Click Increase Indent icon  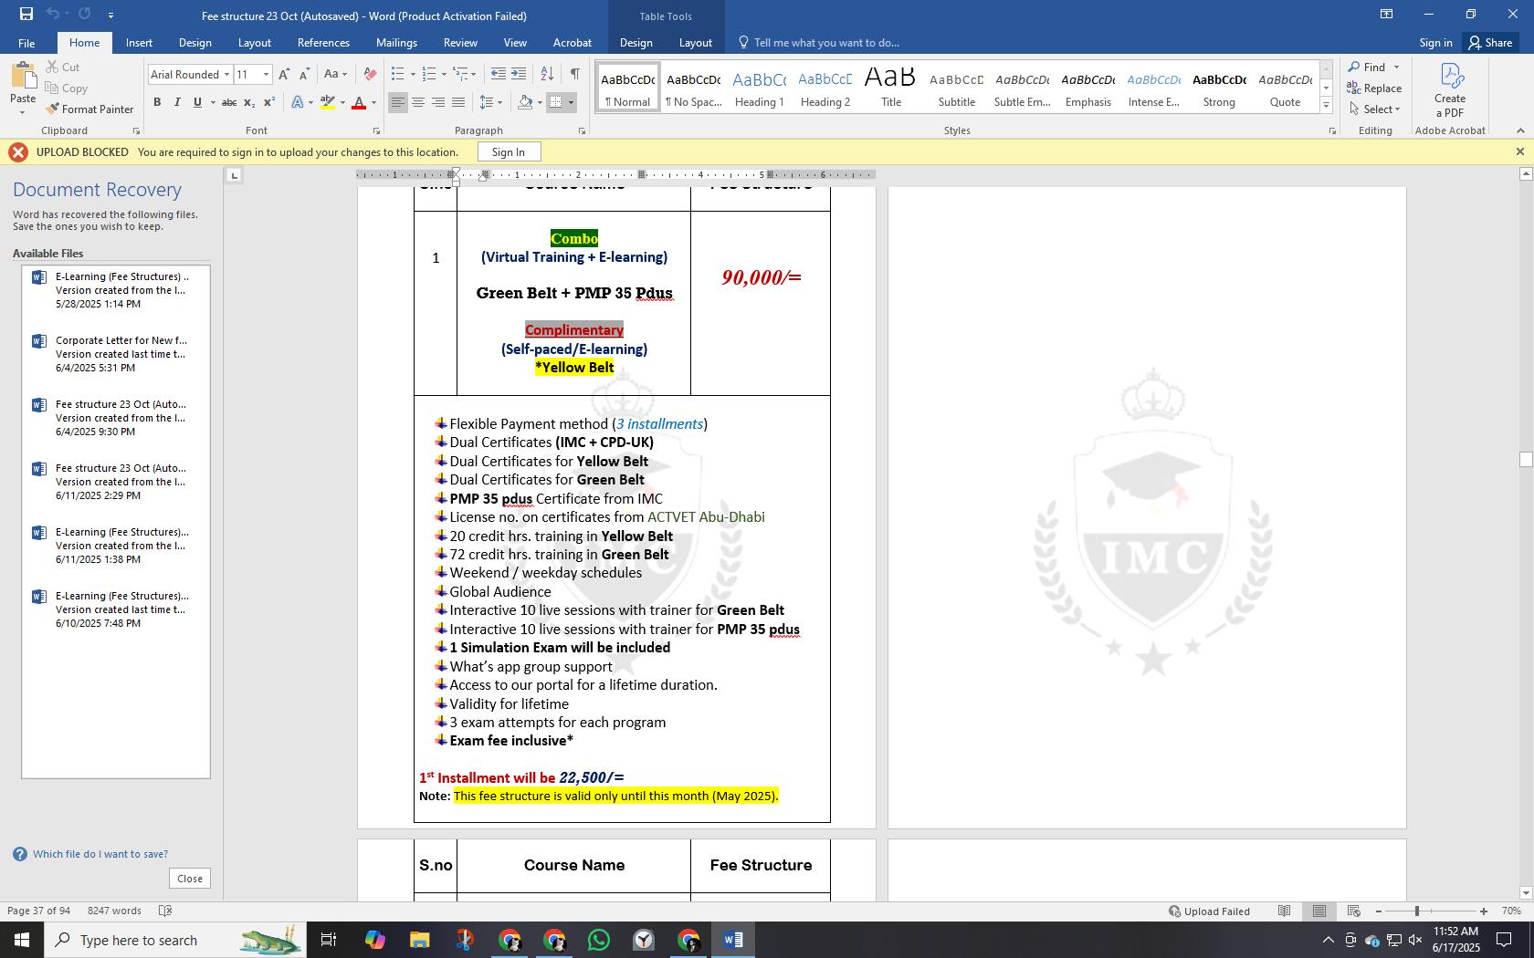[x=519, y=74]
